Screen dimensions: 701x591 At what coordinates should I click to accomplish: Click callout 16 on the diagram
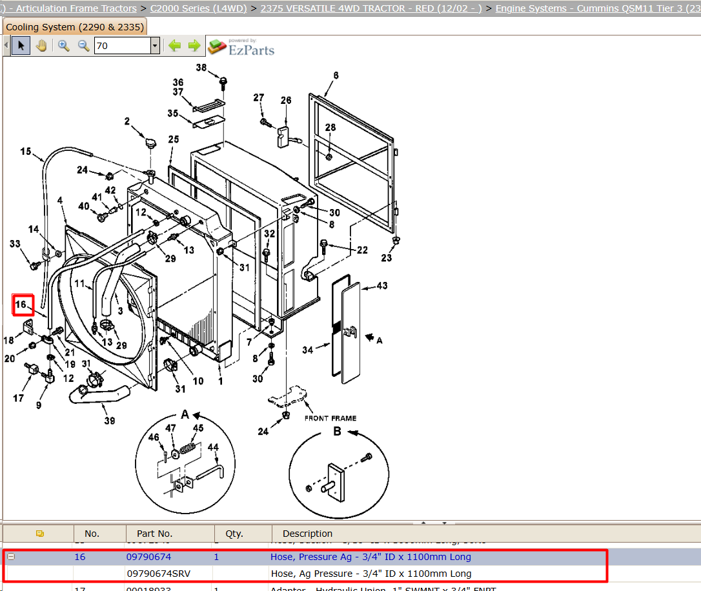[21, 305]
